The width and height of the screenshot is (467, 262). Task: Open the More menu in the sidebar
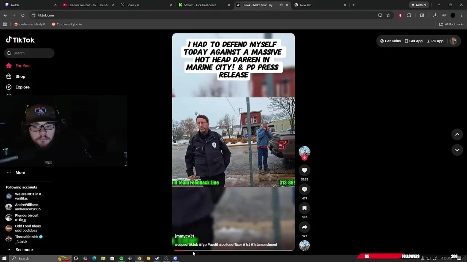[16, 172]
